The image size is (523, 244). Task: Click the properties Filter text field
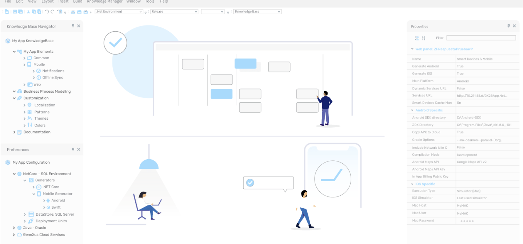[x=481, y=38]
